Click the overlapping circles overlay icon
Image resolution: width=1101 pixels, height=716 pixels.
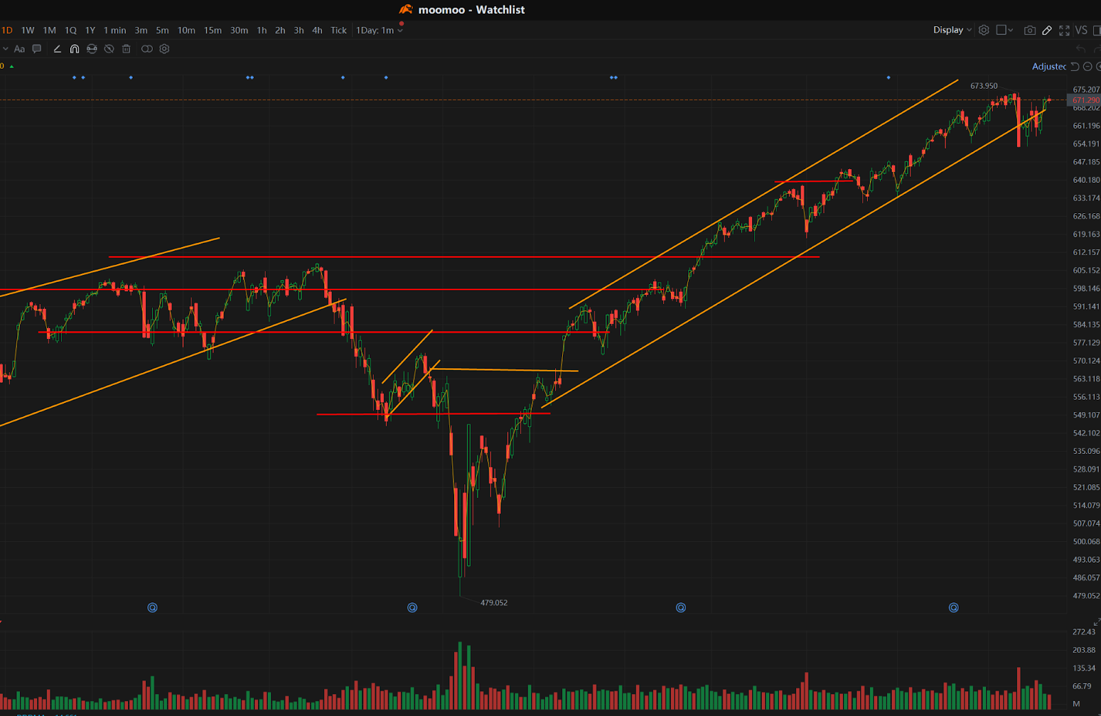point(147,49)
